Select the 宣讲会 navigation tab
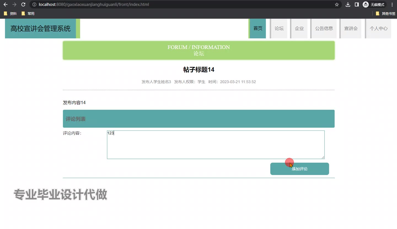Screen dimensions: 397x229 (x=351, y=28)
